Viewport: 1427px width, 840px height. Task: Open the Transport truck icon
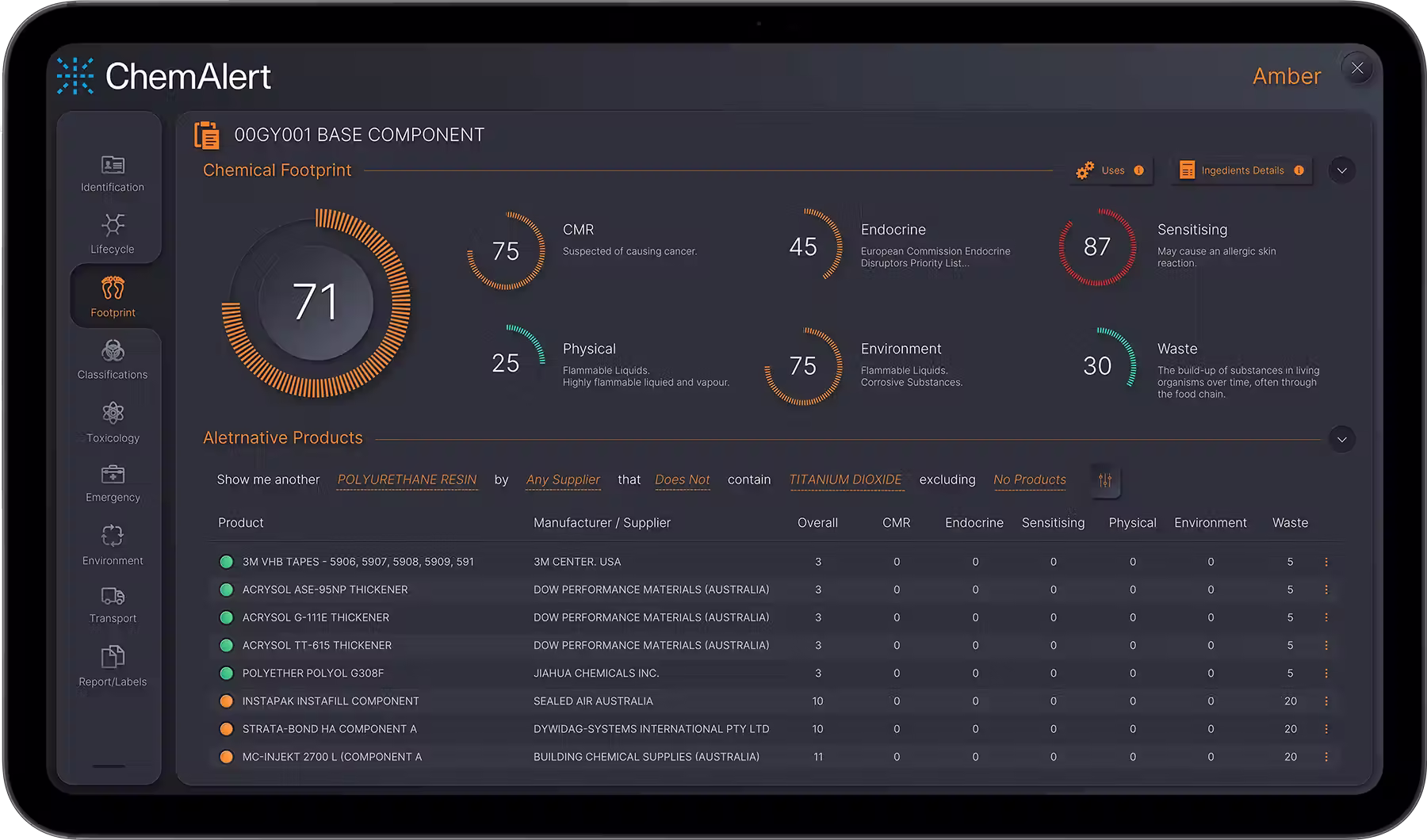tap(113, 596)
